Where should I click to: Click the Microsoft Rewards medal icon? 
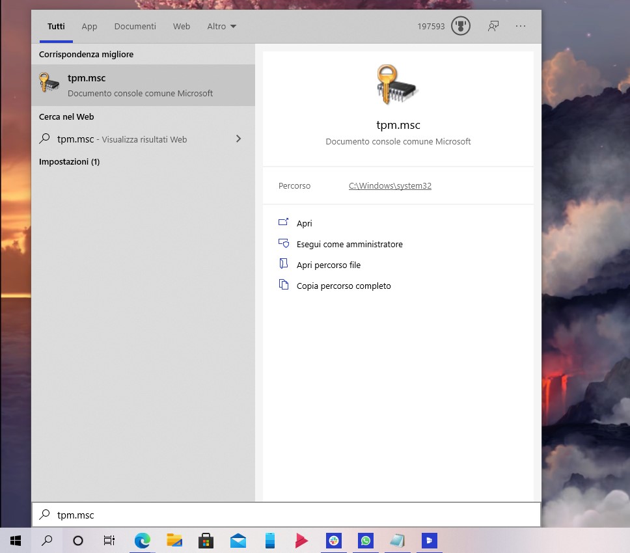(x=461, y=27)
